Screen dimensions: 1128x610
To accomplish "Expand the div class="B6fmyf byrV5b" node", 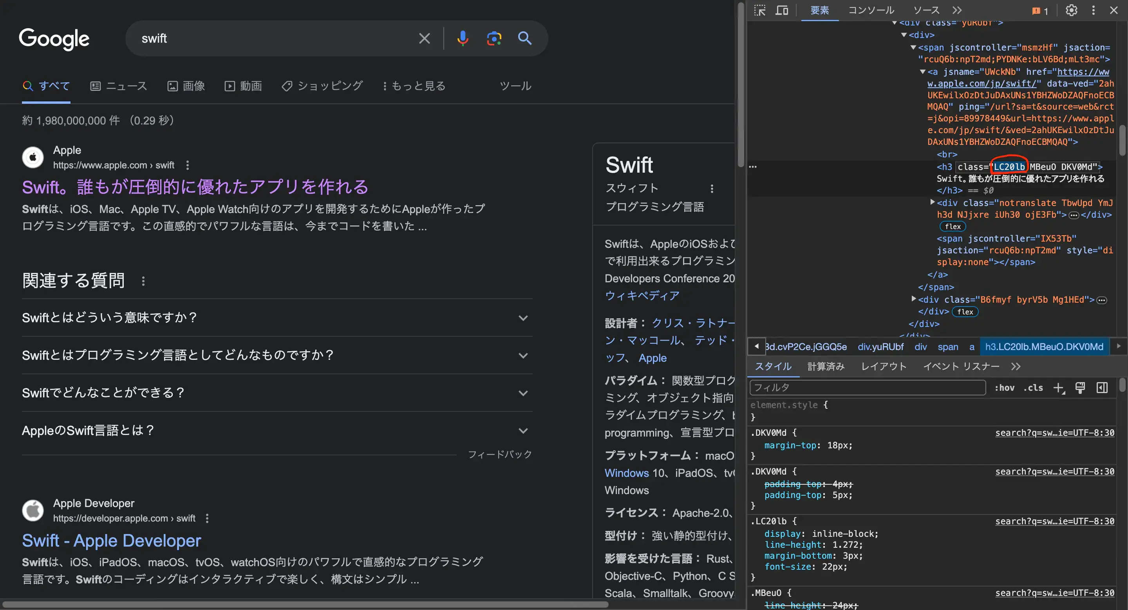I will coord(913,299).
